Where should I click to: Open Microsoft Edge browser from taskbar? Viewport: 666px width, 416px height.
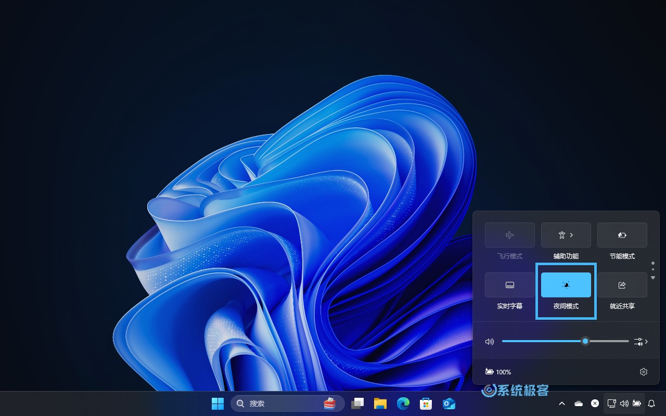(403, 404)
